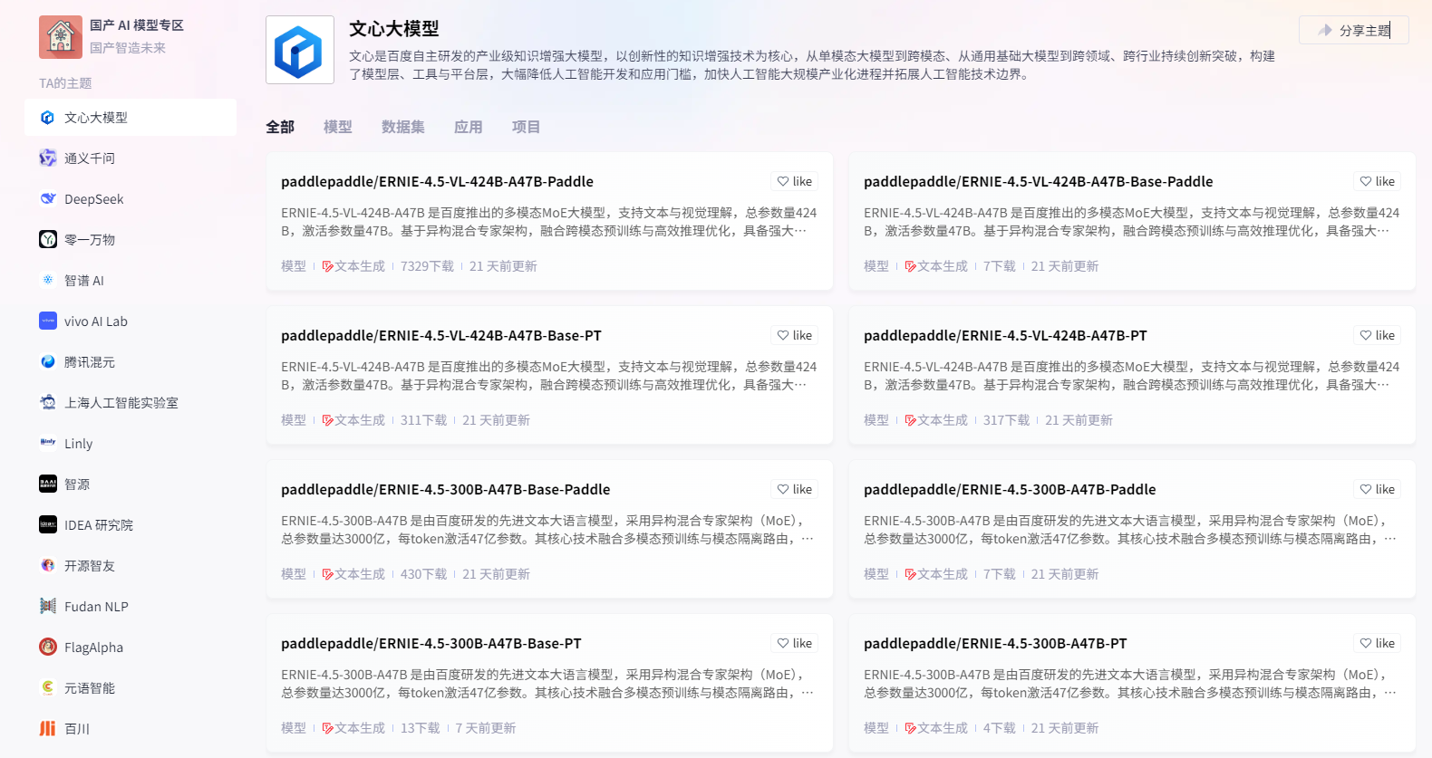Click the Linly sidebar icon
The width and height of the screenshot is (1432, 758).
(x=48, y=443)
